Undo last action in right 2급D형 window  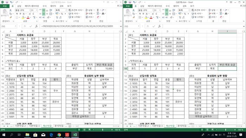coord(134,2)
